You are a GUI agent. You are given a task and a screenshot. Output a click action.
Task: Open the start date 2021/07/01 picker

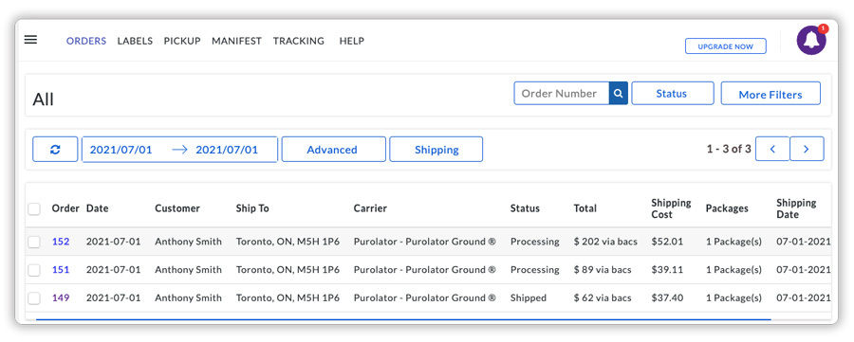coord(121,150)
